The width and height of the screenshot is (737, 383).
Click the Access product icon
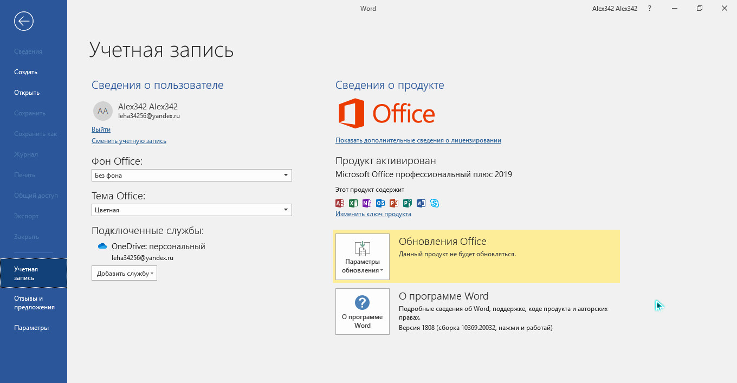tap(340, 203)
